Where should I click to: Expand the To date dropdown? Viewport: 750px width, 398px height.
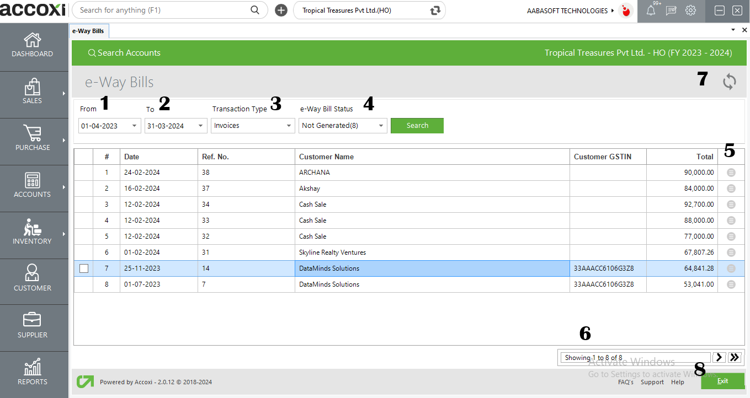200,126
